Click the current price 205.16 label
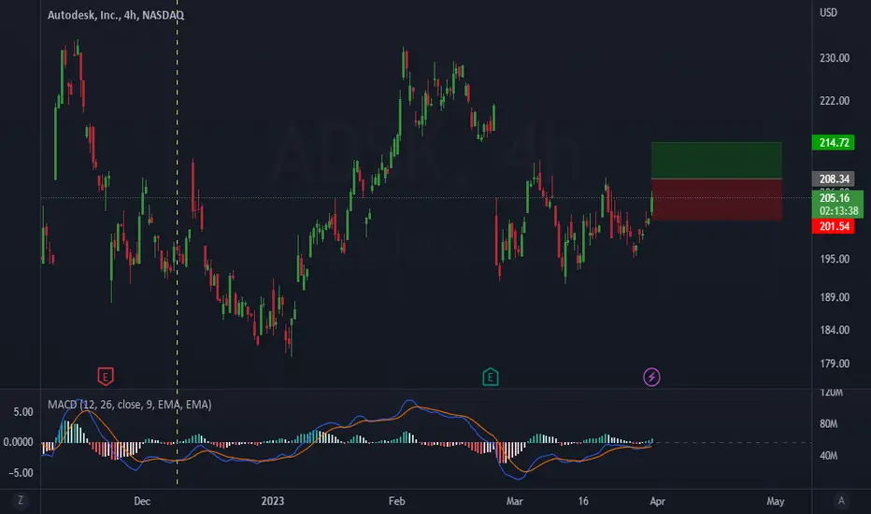871x514 pixels. point(837,204)
